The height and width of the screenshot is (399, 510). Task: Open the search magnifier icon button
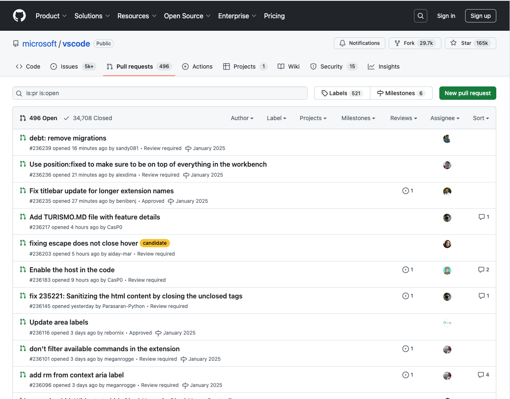click(x=421, y=16)
